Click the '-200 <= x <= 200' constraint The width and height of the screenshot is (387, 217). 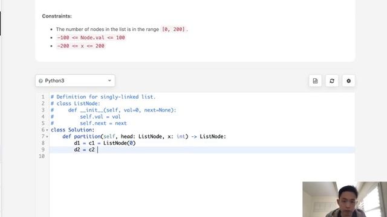point(80,46)
